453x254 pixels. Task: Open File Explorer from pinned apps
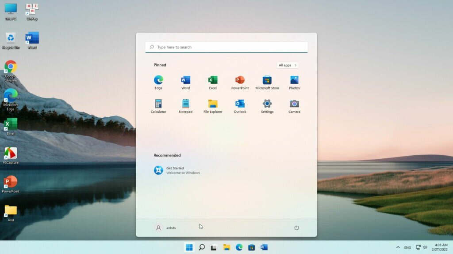click(213, 106)
